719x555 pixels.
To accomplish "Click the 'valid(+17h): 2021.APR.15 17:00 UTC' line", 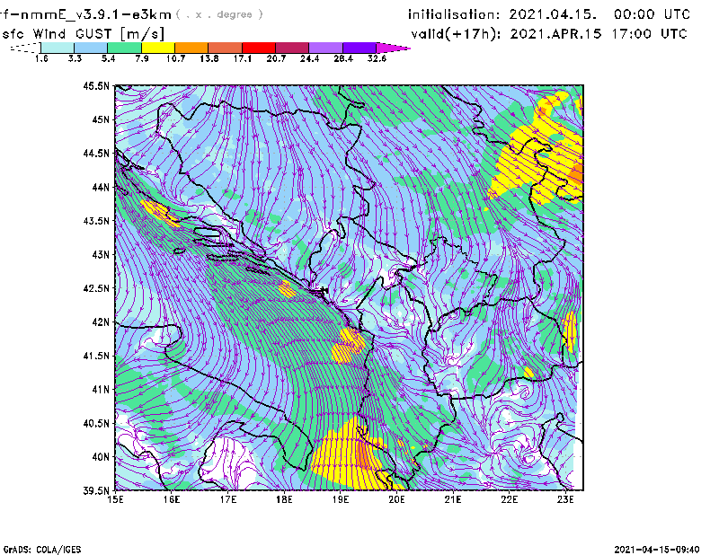I will pos(549,34).
